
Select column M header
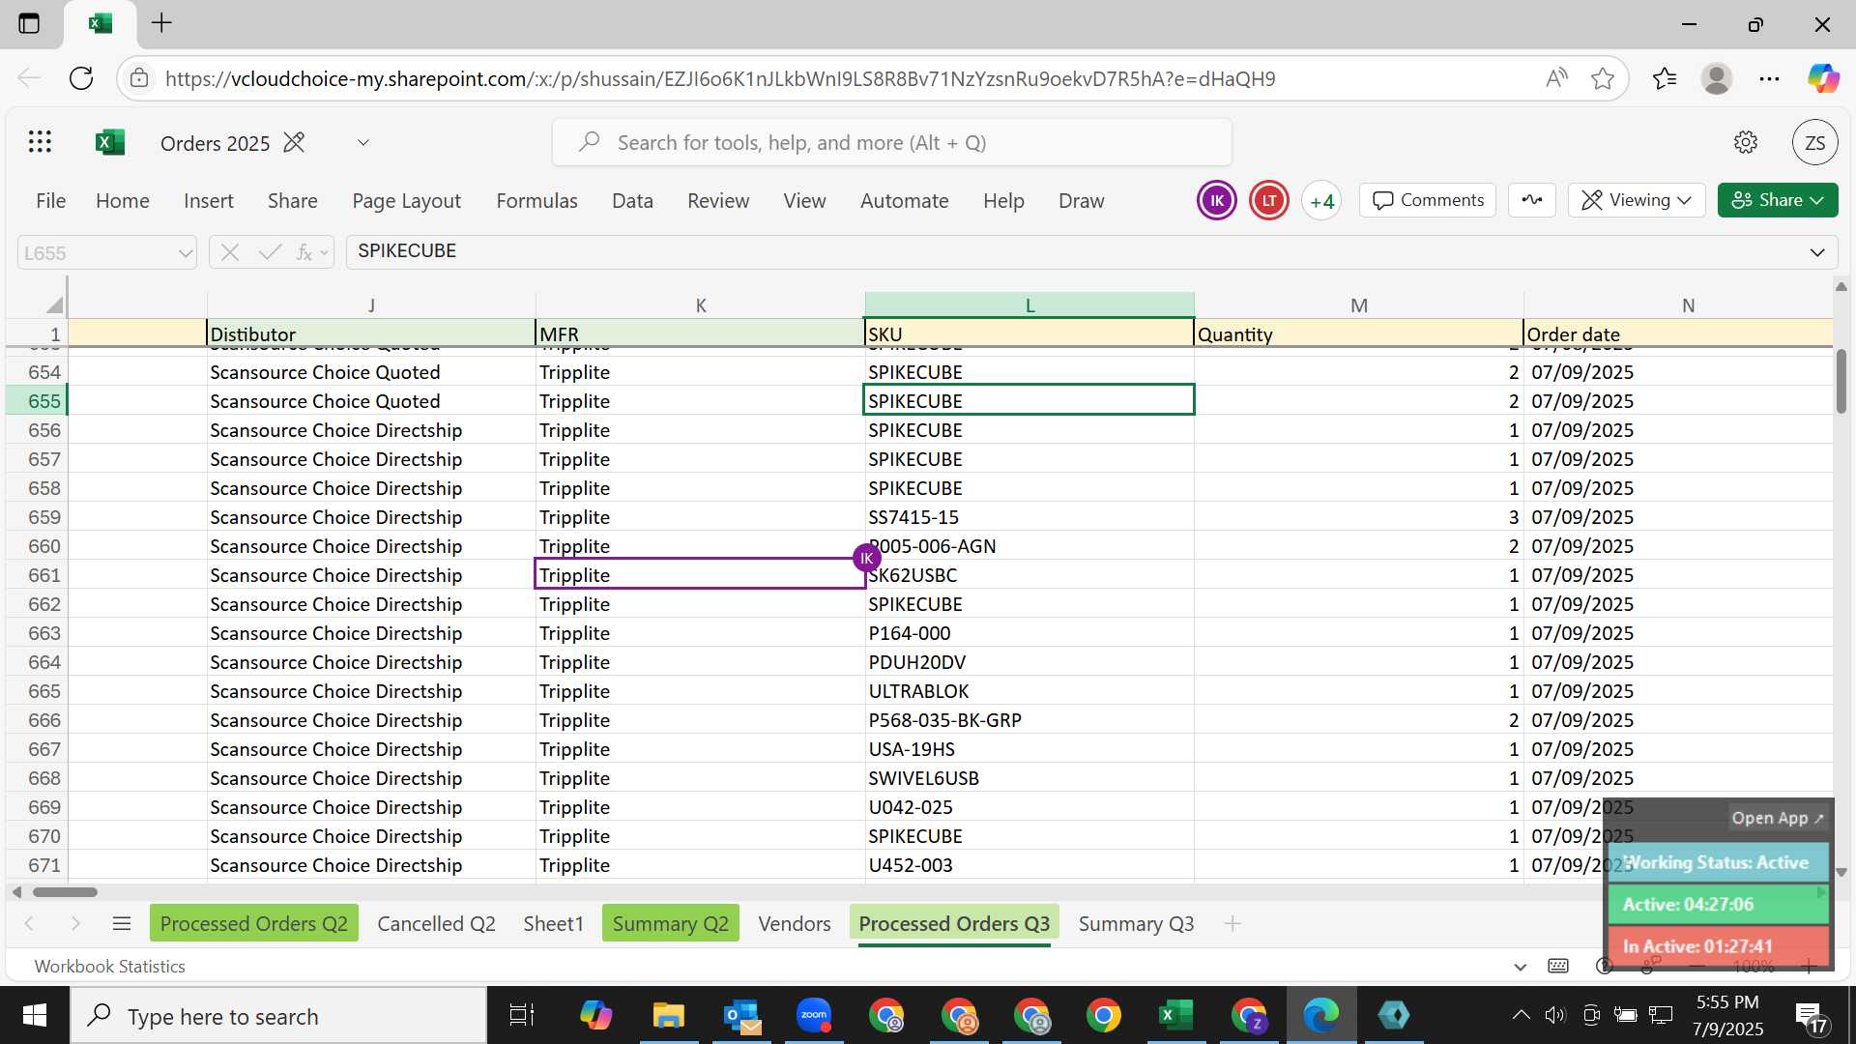(1358, 305)
